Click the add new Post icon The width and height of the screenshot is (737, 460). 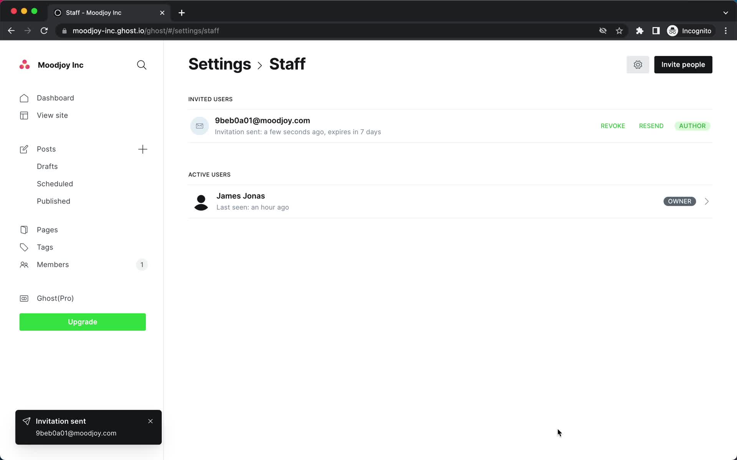tap(142, 149)
